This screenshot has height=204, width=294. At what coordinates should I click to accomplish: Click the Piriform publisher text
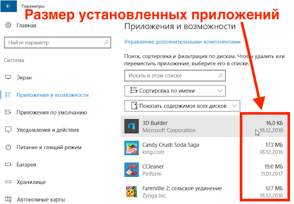pos(152,174)
